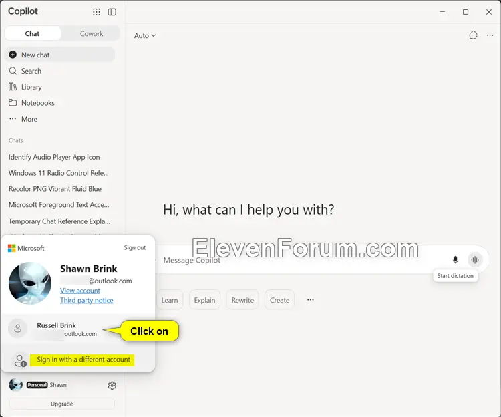Start a New chat
The width and height of the screenshot is (501, 417).
click(59, 55)
